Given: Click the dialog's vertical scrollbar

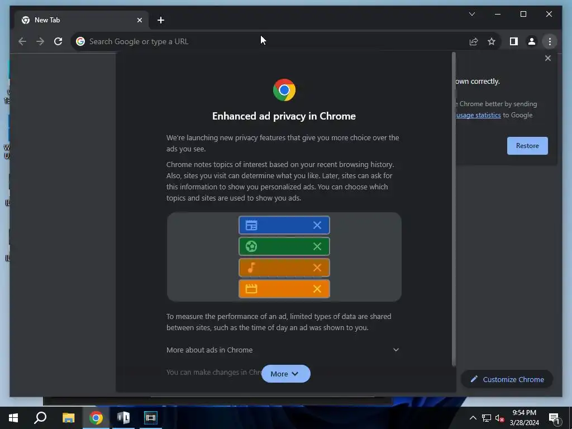Looking at the screenshot, I should pyautogui.click(x=454, y=209).
